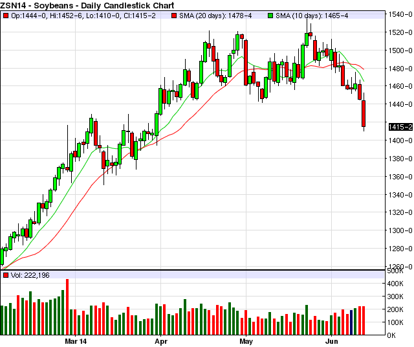414x347 pixels.
Task: Click the '100K' volume axis label
Action: tap(395, 322)
